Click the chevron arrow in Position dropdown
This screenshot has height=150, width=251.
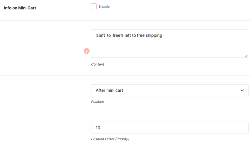tap(242, 90)
